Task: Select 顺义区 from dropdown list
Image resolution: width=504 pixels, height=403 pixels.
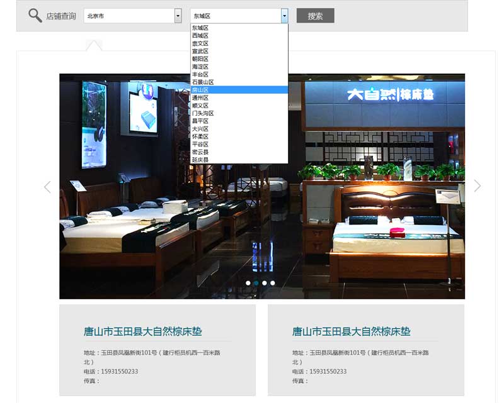Action: [x=239, y=105]
